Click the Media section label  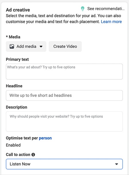[13, 37]
